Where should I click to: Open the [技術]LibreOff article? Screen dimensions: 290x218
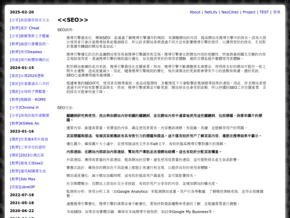(x=23, y=187)
